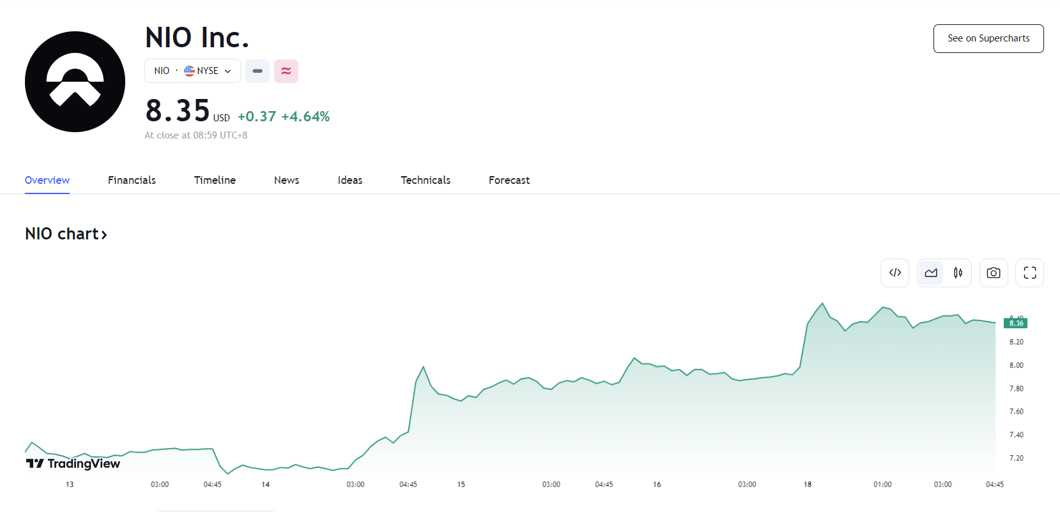The image size is (1060, 512).
Task: Expand chart to fullscreen
Action: tap(1029, 273)
